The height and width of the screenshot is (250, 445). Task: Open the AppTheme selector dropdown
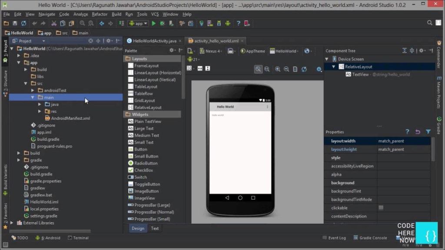(252, 51)
